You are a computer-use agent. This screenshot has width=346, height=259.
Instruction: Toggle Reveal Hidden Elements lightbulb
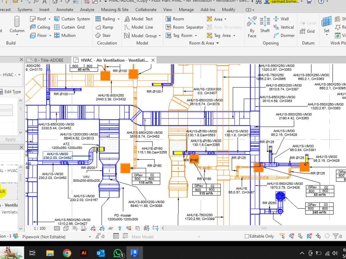pos(120,228)
